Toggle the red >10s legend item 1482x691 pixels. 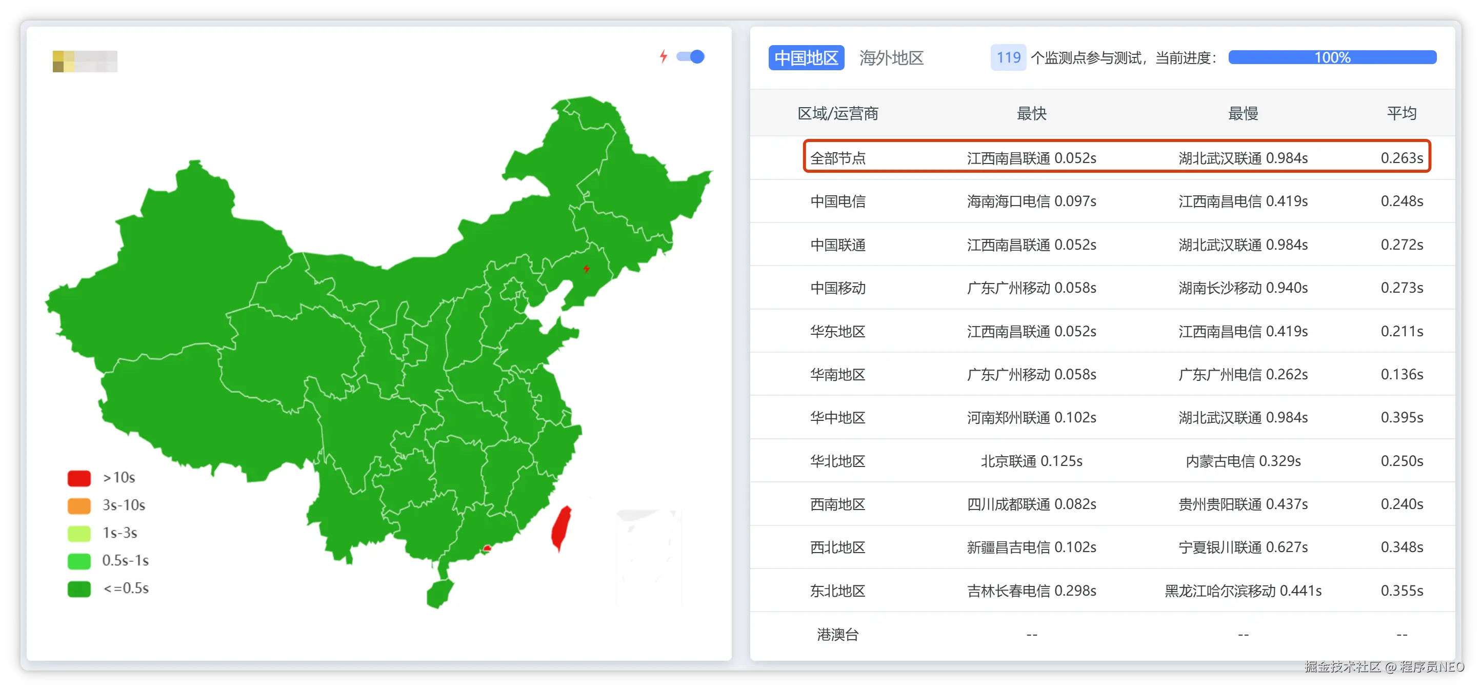click(x=79, y=478)
